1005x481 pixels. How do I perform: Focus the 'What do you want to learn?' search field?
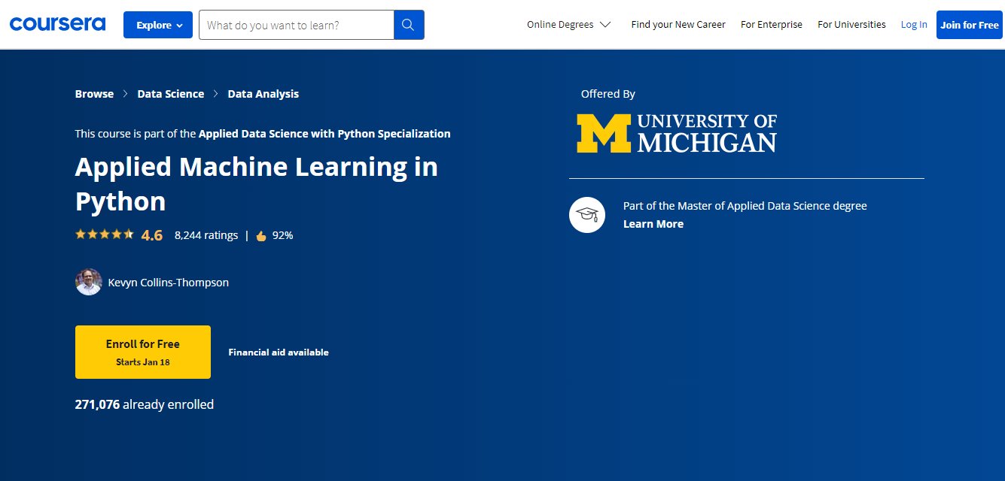297,25
